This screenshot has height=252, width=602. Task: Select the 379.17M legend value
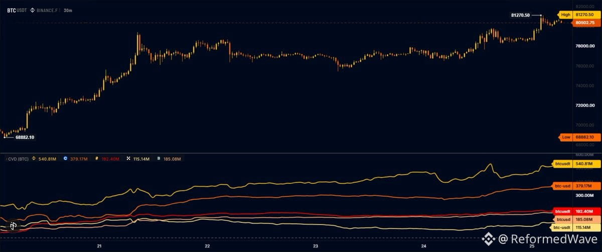(x=79, y=159)
